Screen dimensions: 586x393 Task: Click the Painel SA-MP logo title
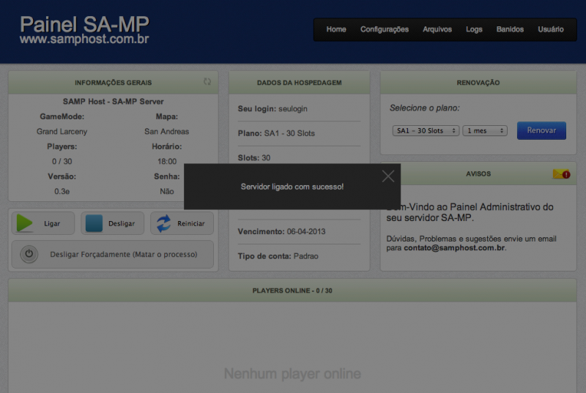pos(84,24)
